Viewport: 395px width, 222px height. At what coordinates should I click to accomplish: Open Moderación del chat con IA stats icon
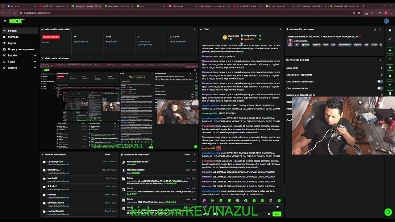tap(382, 95)
